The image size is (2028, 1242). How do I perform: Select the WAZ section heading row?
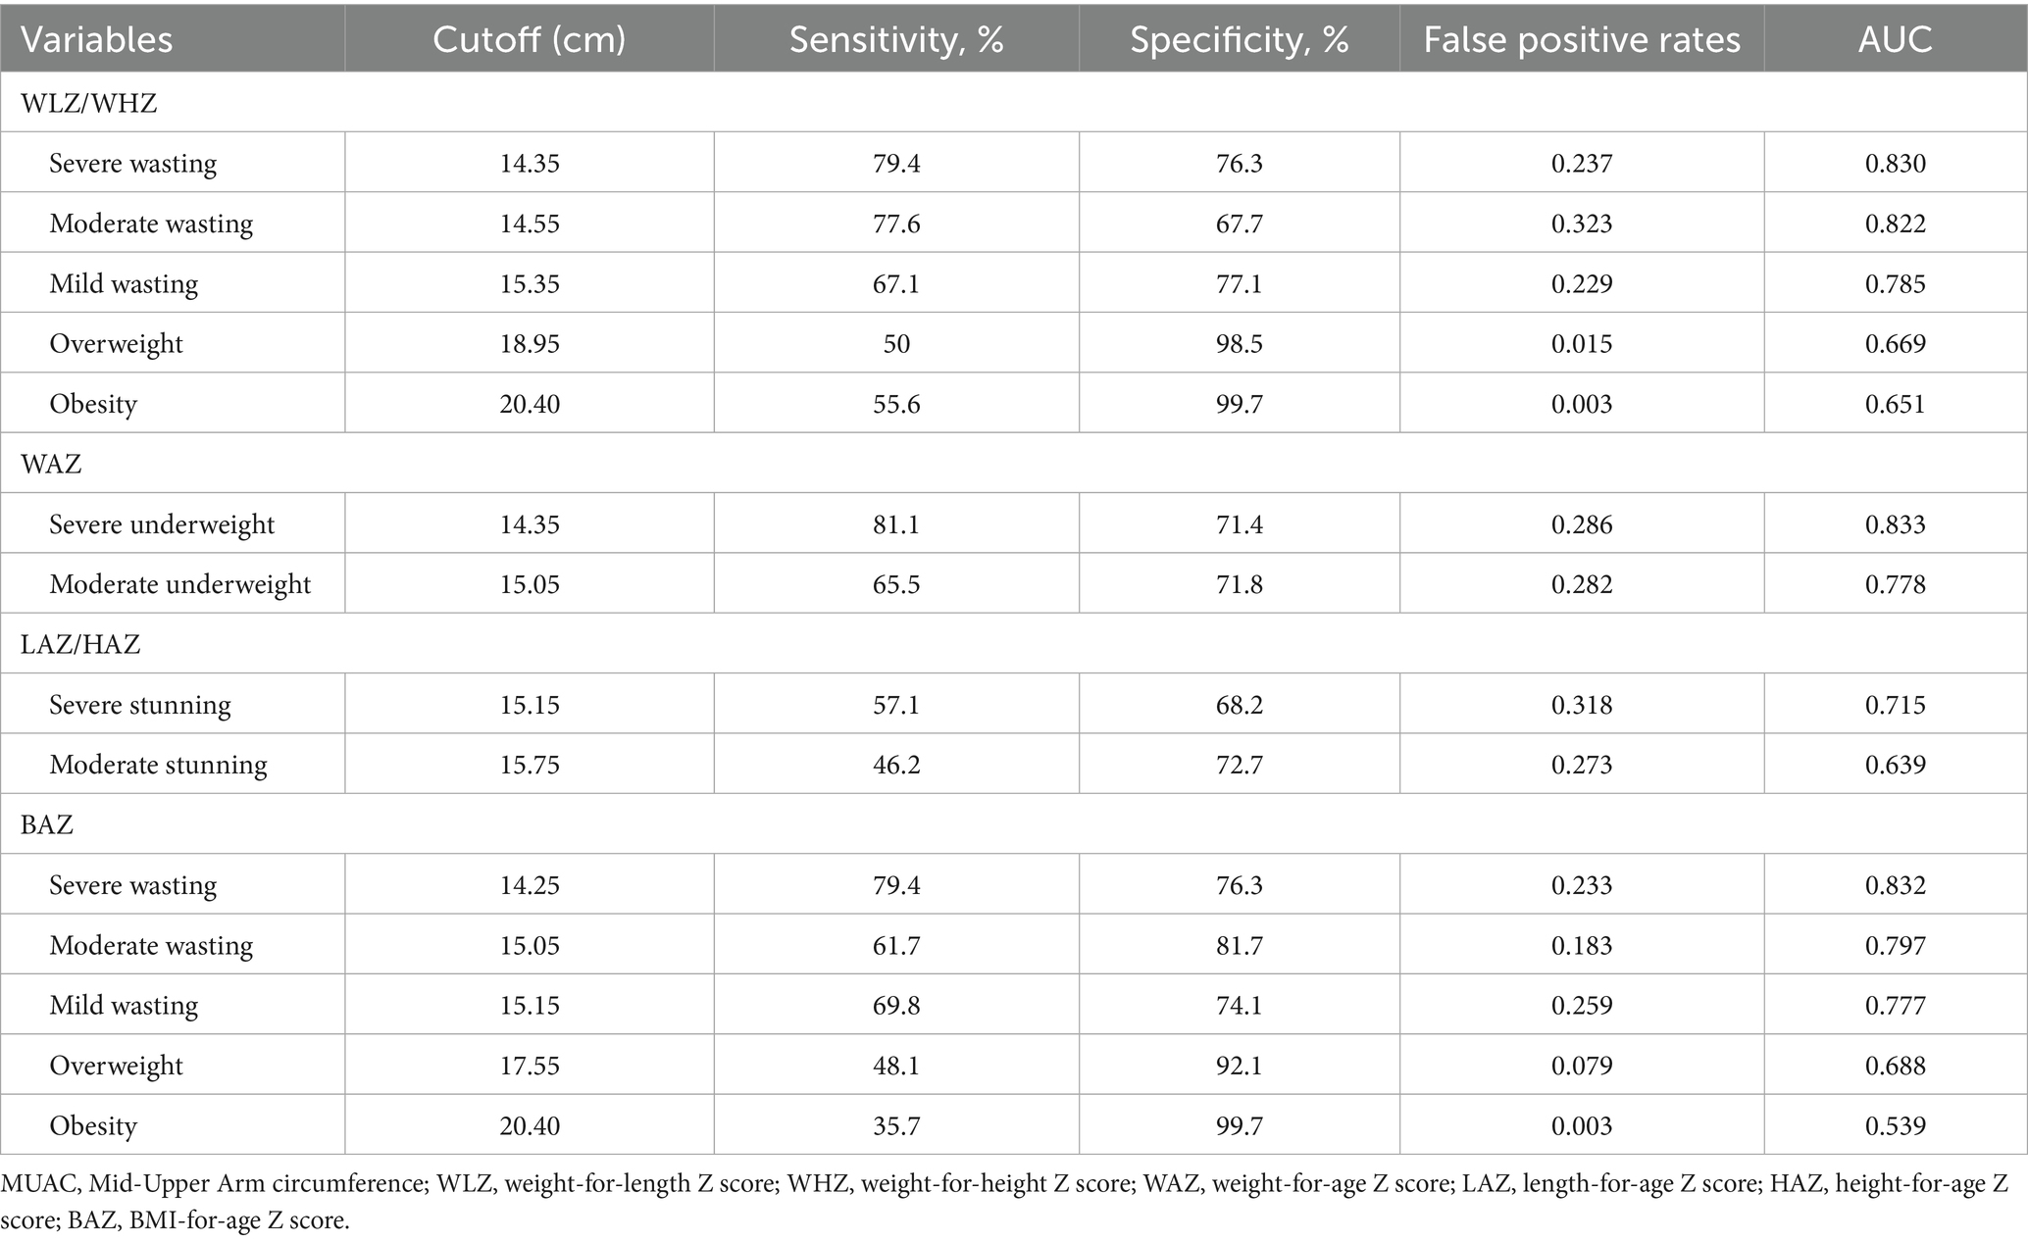pos(51,464)
